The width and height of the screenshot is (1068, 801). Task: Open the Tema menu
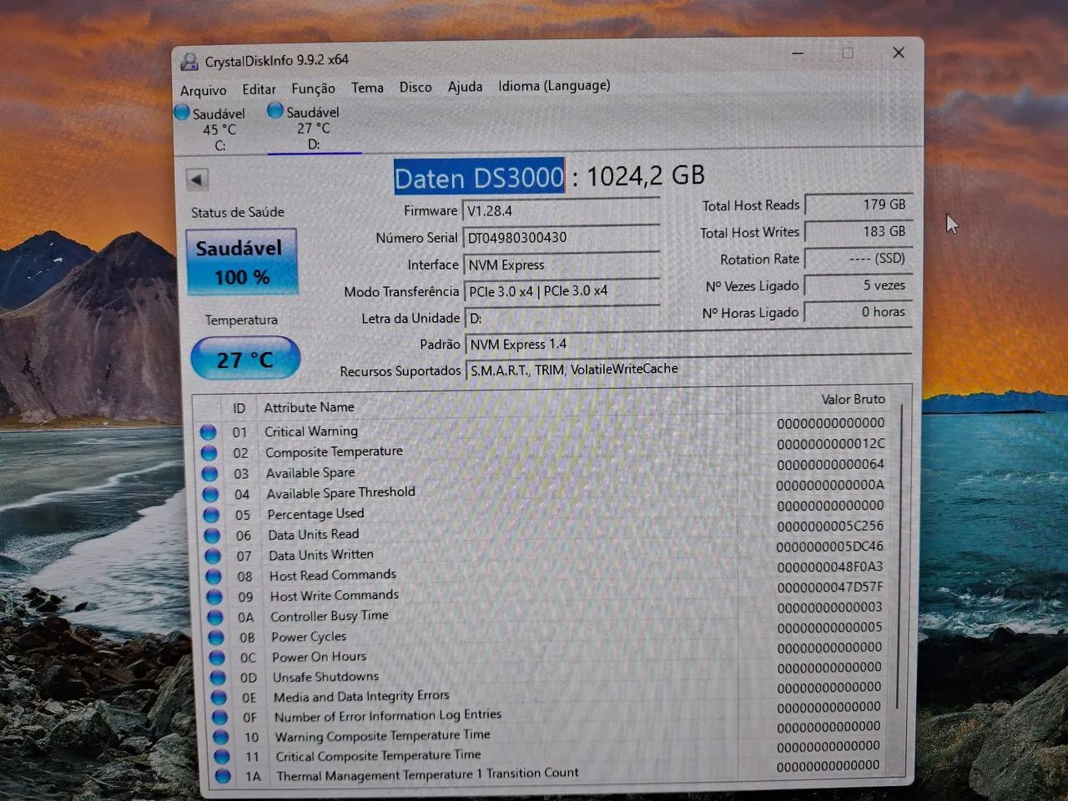point(367,88)
